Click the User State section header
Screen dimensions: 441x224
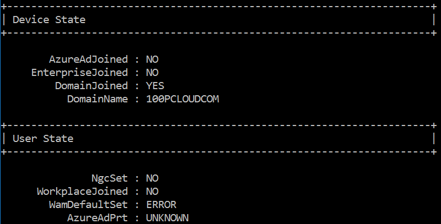point(42,139)
